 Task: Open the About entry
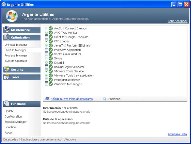[x=8, y=133]
